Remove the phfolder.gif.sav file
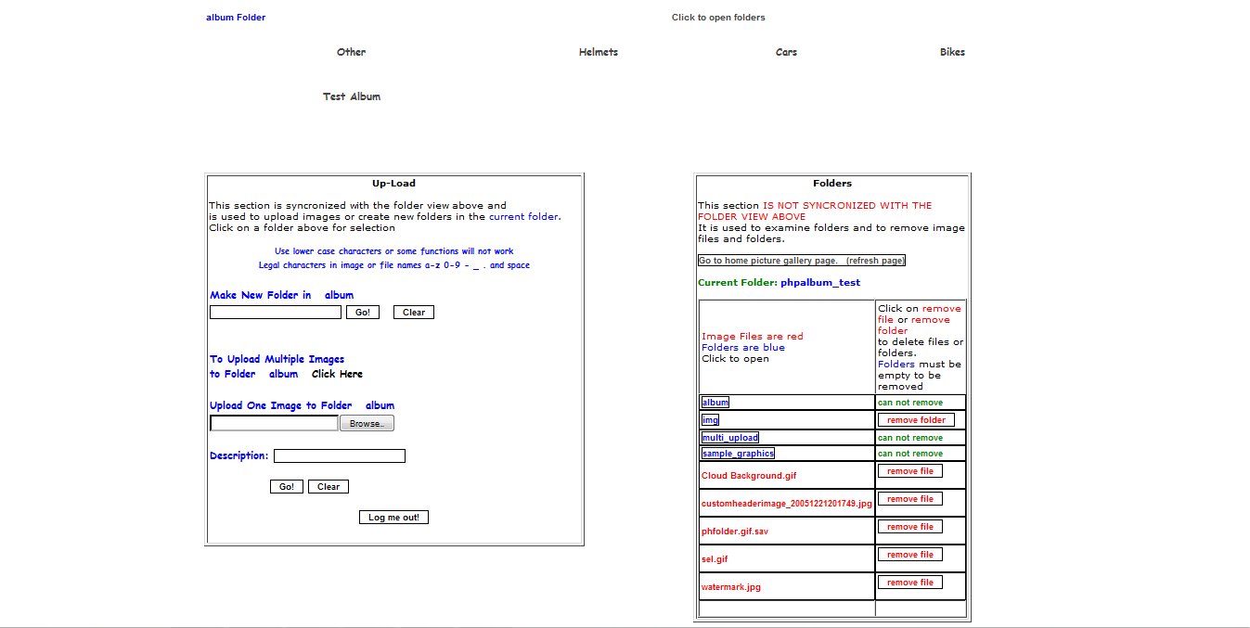Viewport: 1250px width, 628px height. coord(909,527)
